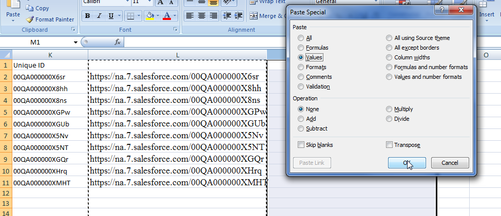The height and width of the screenshot is (216, 501).
Task: Choose the Formulas radio button
Action: (x=301, y=48)
